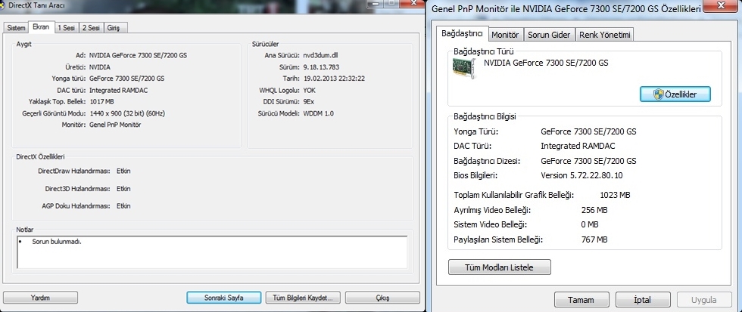
Task: Select the Bağdaştırıcı tab
Action: pyautogui.click(x=462, y=34)
